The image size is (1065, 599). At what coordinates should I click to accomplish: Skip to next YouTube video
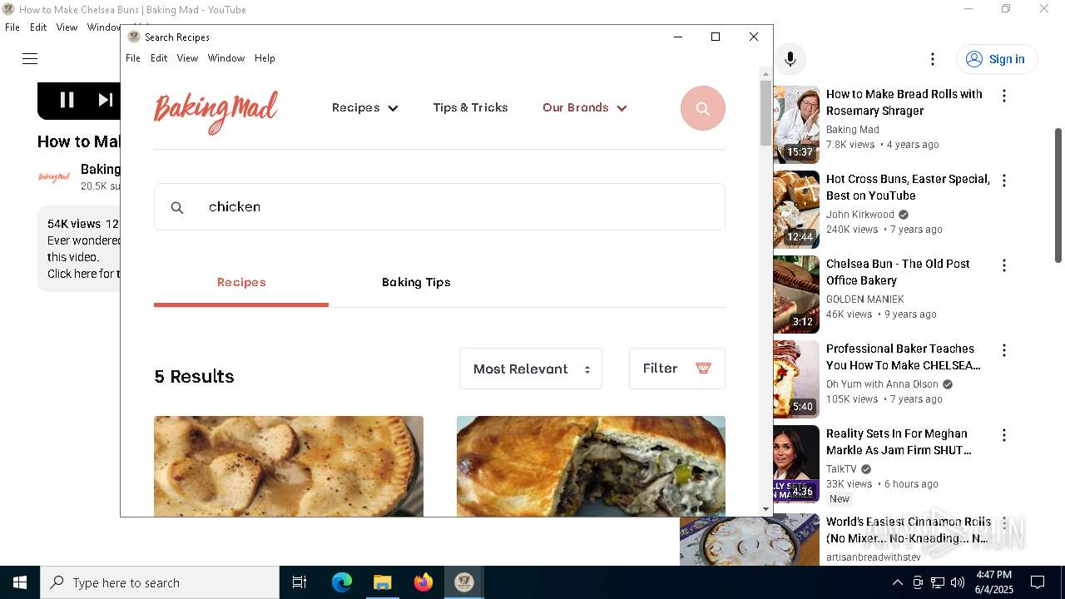point(106,100)
